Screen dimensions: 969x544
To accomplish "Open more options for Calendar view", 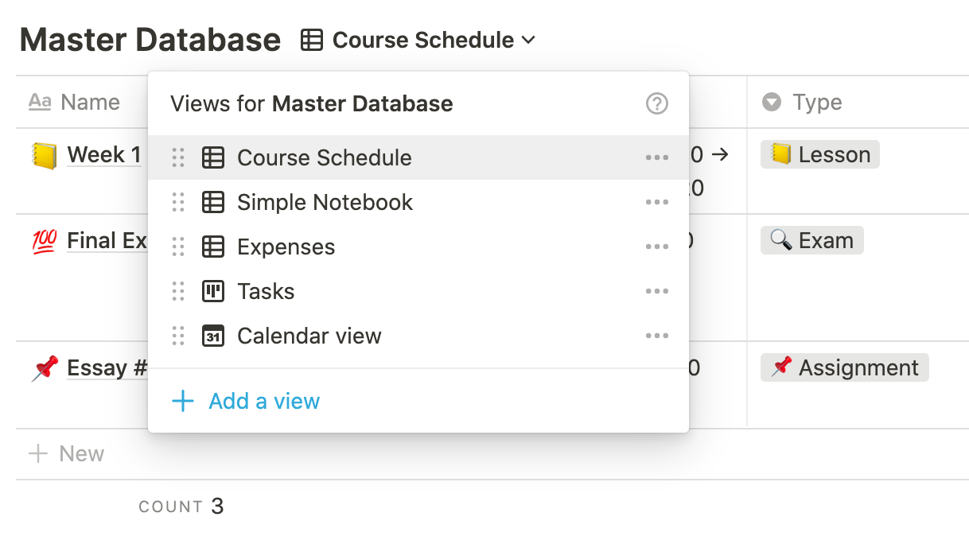I will pos(656,336).
